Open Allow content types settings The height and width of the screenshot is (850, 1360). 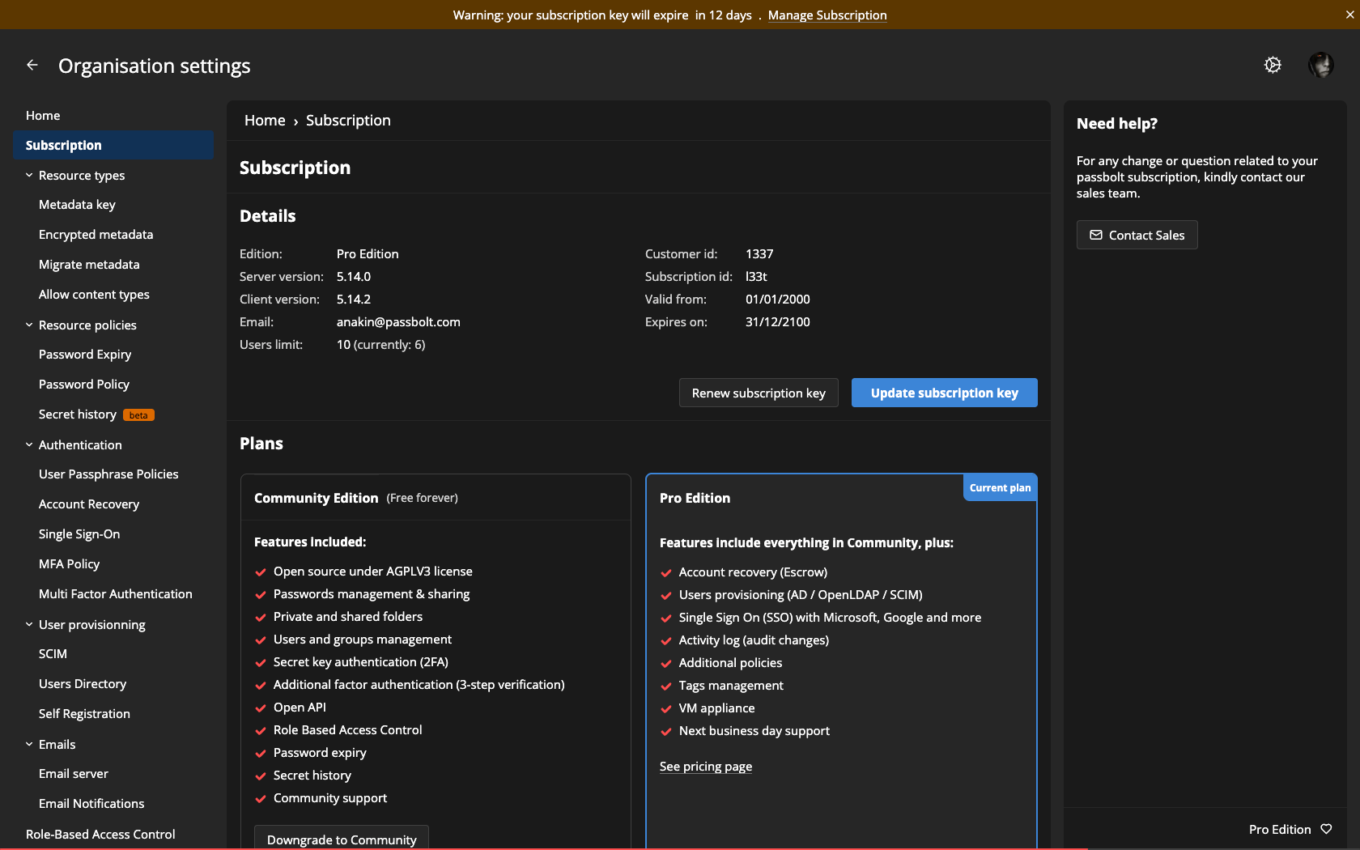(94, 295)
